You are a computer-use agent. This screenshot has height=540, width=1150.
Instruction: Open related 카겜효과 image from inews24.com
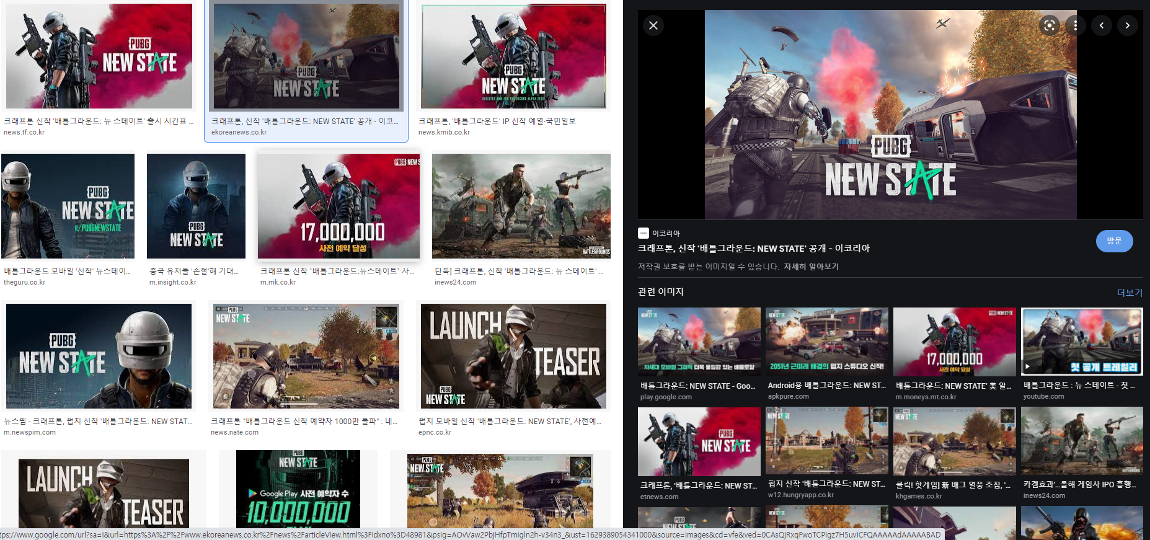click(x=1082, y=441)
